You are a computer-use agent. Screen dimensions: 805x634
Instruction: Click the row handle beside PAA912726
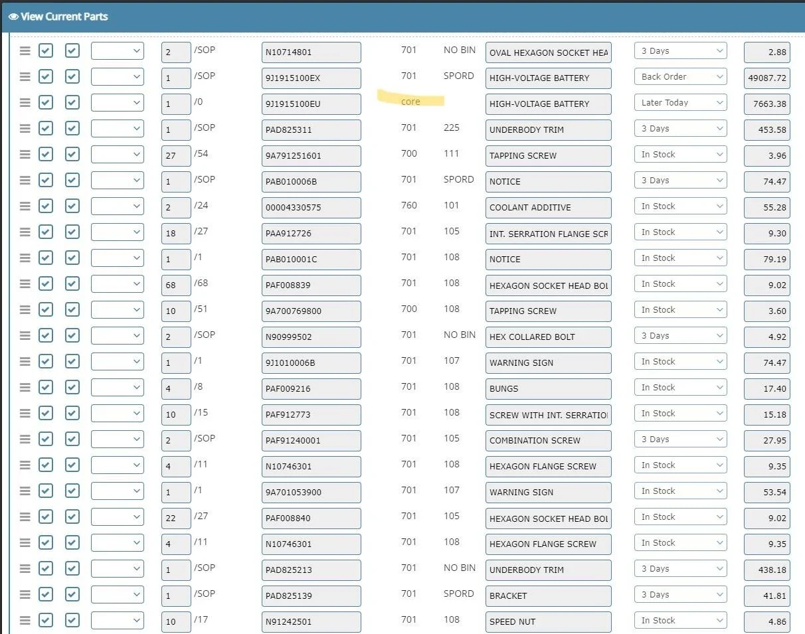(25, 232)
